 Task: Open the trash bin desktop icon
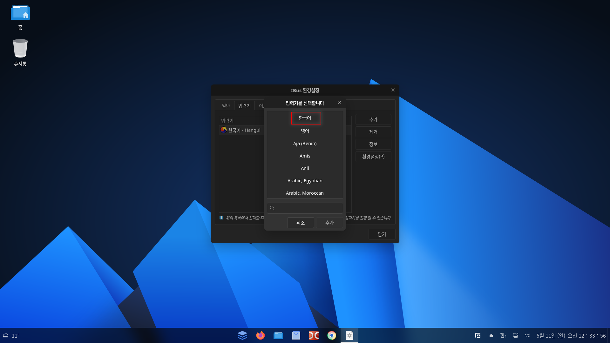coord(20,48)
